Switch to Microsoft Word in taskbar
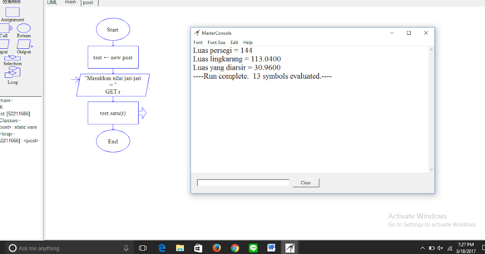 pyautogui.click(x=271, y=248)
